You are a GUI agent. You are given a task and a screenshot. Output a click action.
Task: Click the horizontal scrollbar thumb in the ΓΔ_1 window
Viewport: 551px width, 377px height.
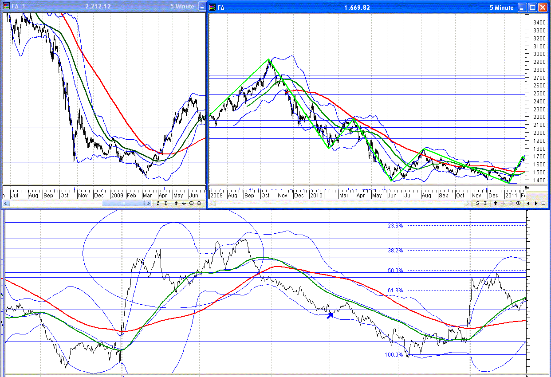coord(123,203)
